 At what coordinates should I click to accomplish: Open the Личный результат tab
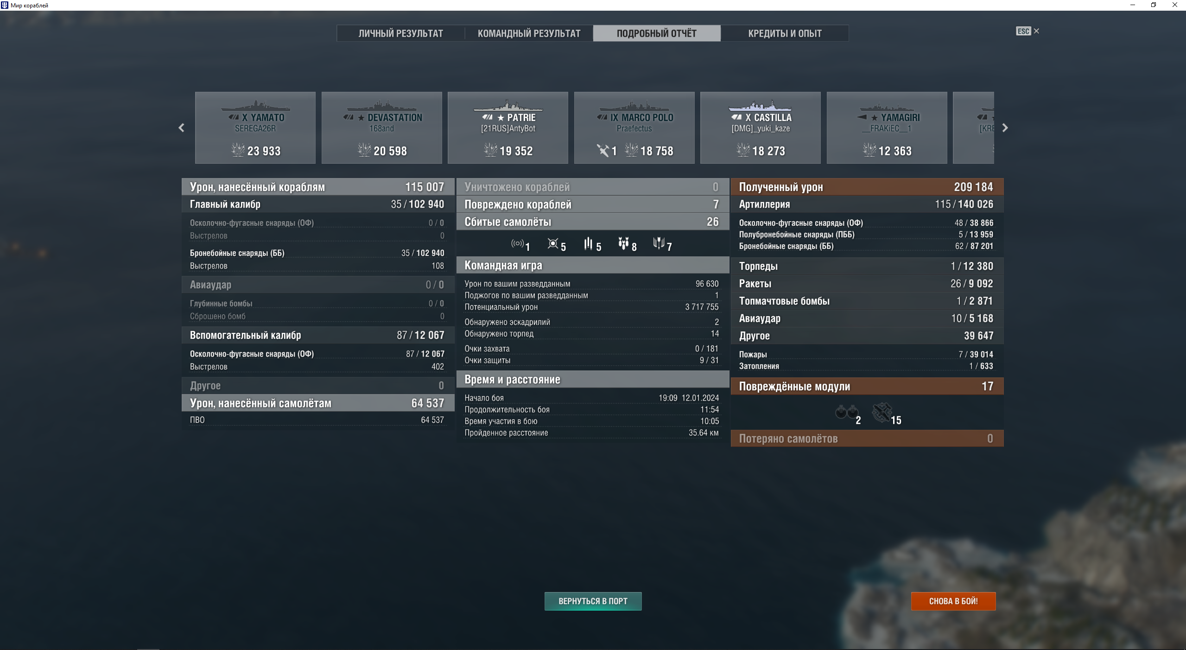[400, 33]
